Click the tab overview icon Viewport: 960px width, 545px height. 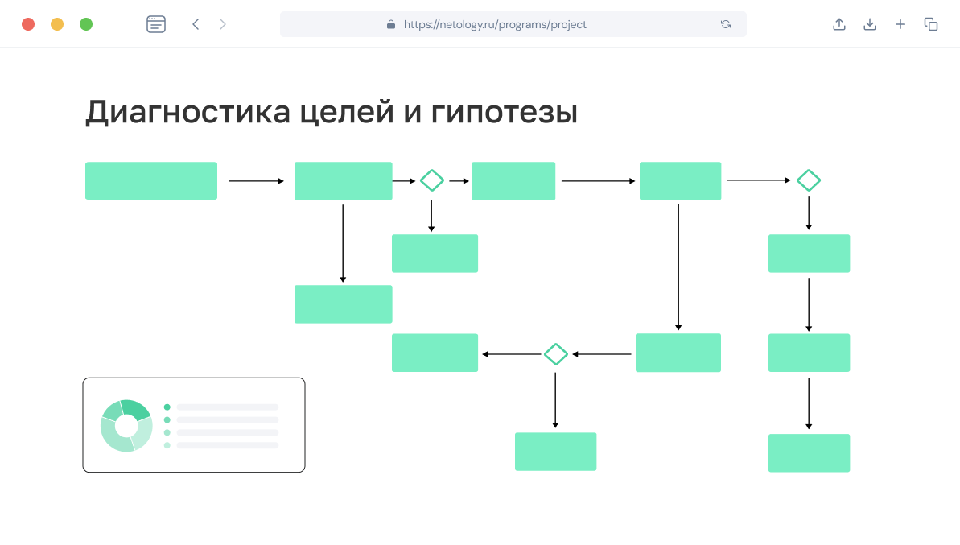[x=931, y=24]
